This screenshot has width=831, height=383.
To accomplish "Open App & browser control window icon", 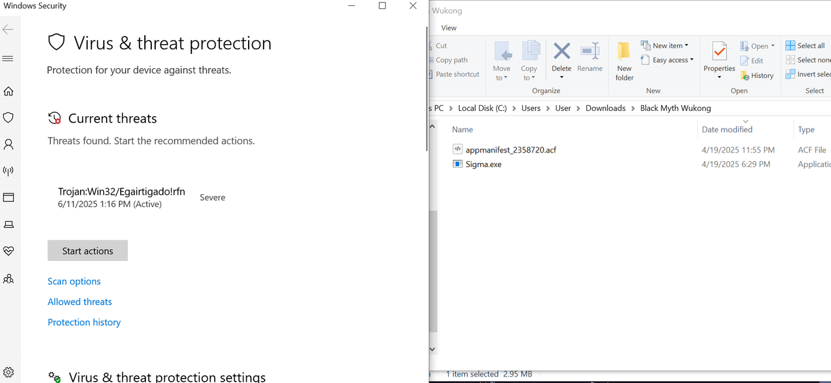I will (8, 197).
